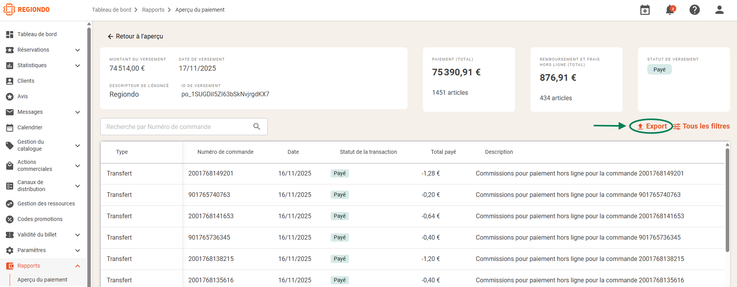Click the table vertical scrollbar
737x287 pixels.
coord(727,200)
